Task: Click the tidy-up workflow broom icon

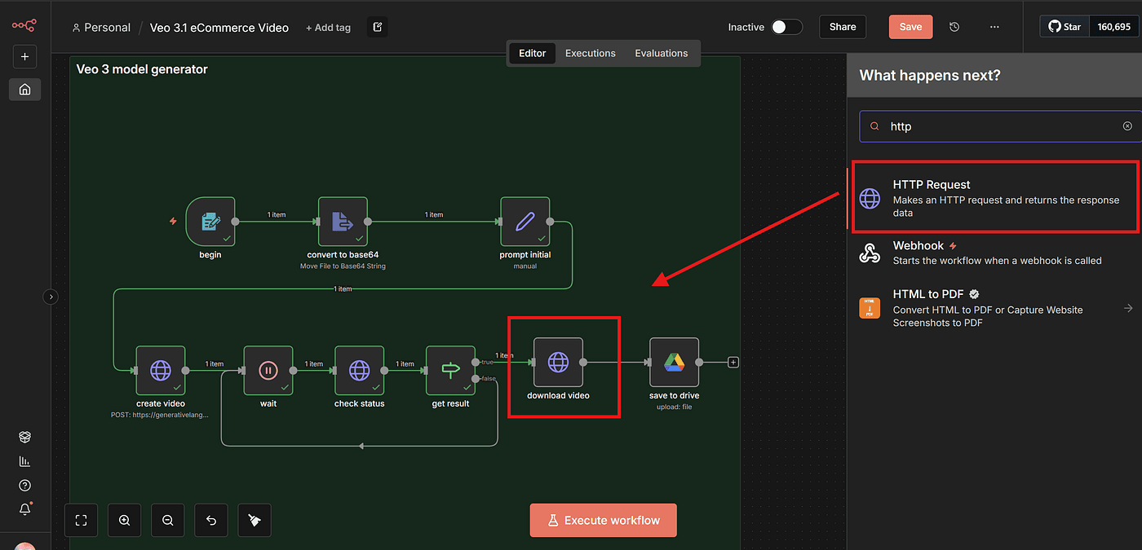Action: click(x=255, y=520)
